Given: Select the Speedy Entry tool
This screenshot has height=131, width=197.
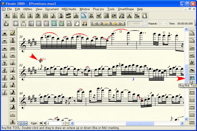Looking at the screenshot, I should point(61,16).
